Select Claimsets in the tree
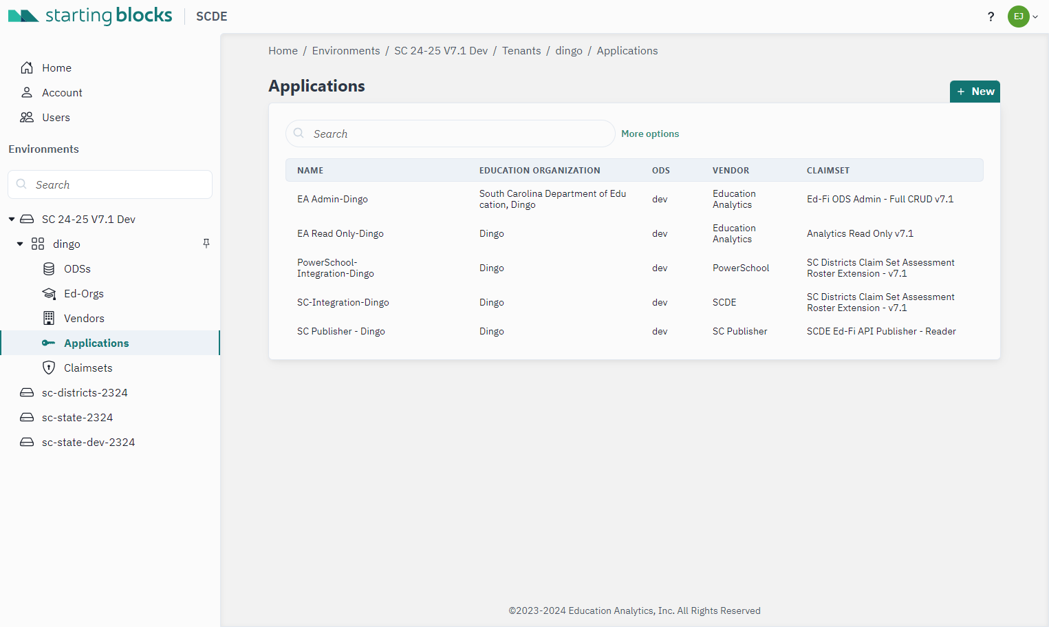 [88, 368]
